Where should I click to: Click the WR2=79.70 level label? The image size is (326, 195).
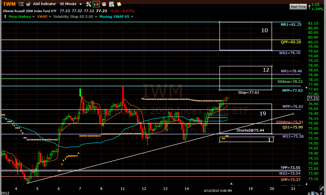coord(290,53)
